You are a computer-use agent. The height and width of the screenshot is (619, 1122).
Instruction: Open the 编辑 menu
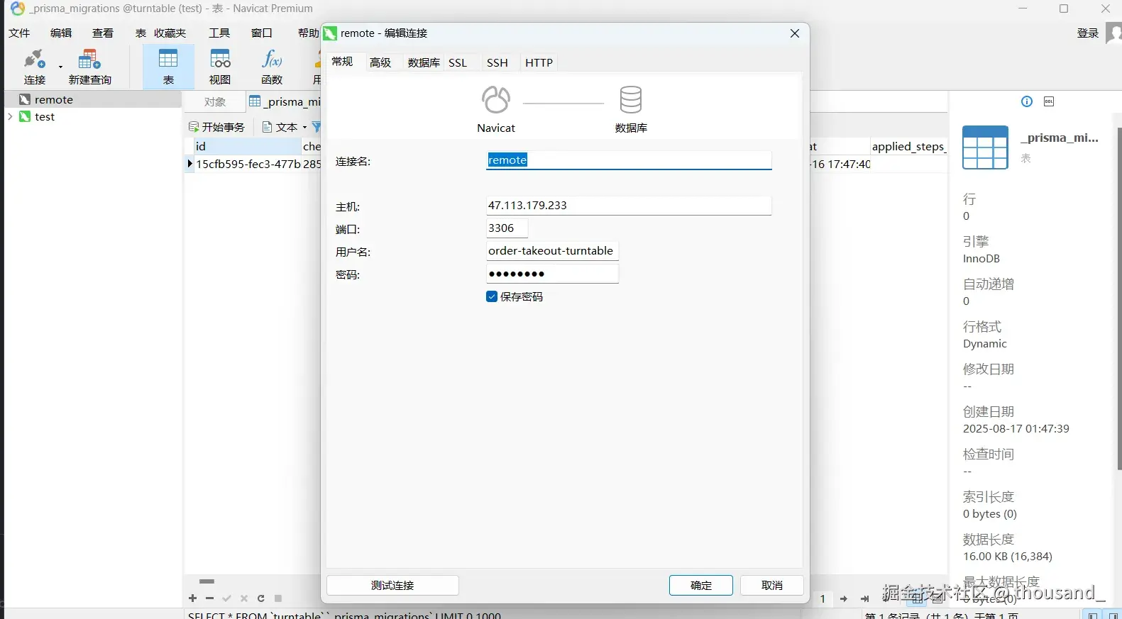pos(61,33)
